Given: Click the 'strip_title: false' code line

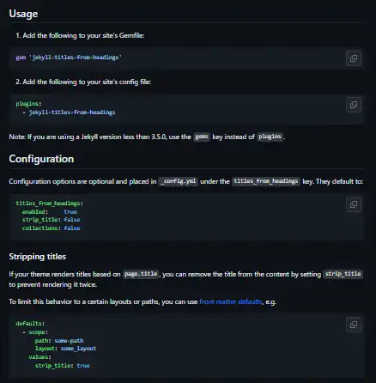Looking at the screenshot, I should click(x=51, y=220).
